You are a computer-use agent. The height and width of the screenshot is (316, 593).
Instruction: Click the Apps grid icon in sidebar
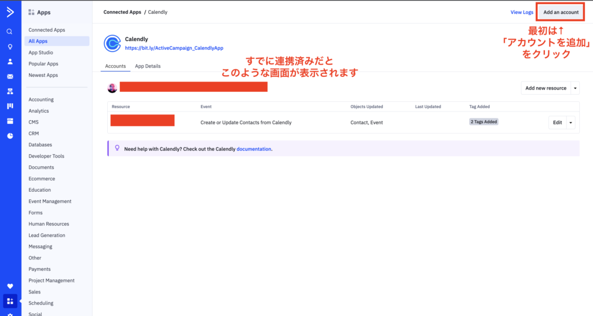10,301
